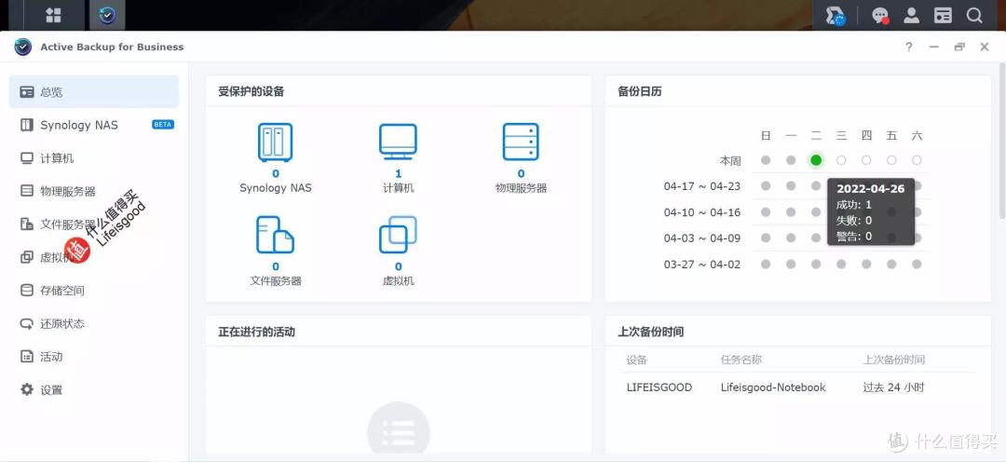Open 还原状态 sidebar page
1006x462 pixels.
(x=94, y=323)
